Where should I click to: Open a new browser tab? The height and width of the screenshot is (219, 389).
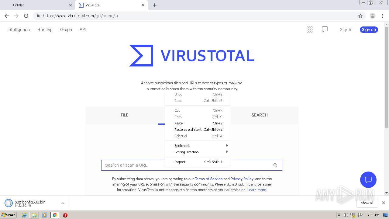[155, 5]
